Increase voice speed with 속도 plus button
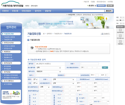Viewport: 125px width, 105px height. pyautogui.click(x=121, y=23)
